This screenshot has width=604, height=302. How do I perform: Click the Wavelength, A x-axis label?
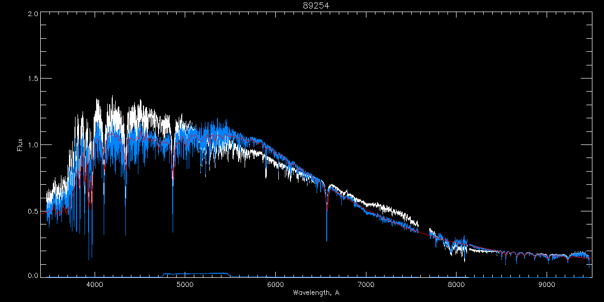(316, 292)
